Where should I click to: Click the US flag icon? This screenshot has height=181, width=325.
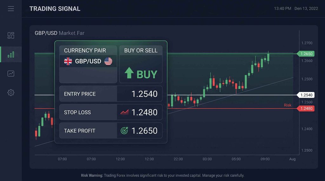coord(108,61)
